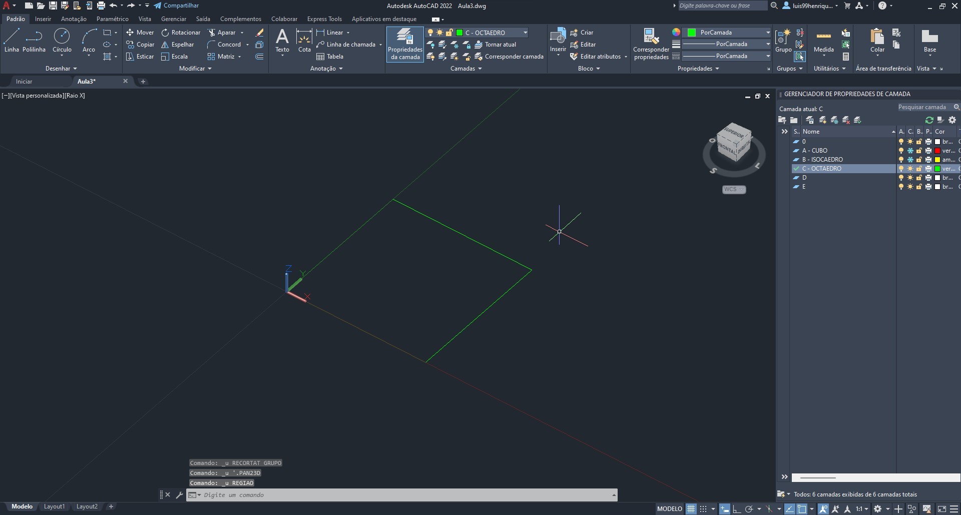Screen dimensions: 961x515
Task: Click the Medida utility icon
Action: click(823, 40)
